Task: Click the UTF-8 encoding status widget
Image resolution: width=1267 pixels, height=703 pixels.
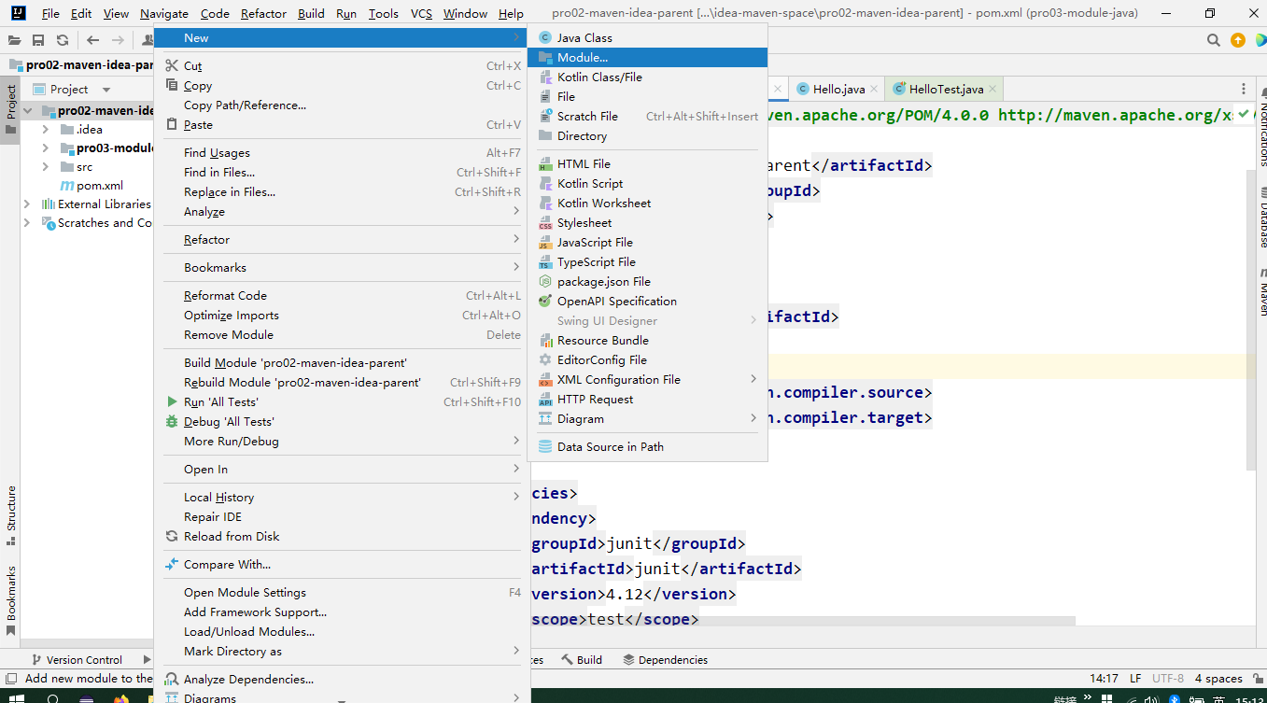Action: 1168,679
